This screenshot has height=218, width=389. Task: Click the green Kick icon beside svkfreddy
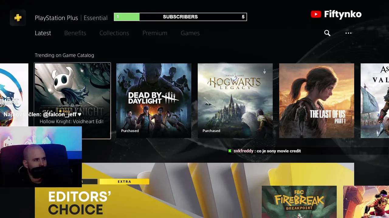[x=230, y=151]
